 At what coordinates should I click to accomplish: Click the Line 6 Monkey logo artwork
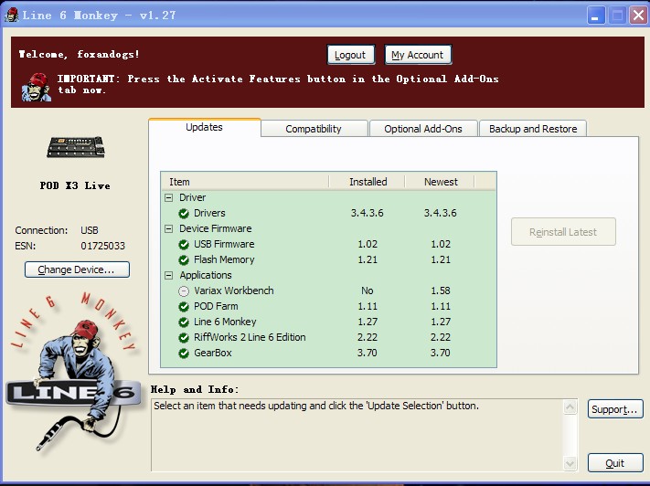click(x=75, y=373)
